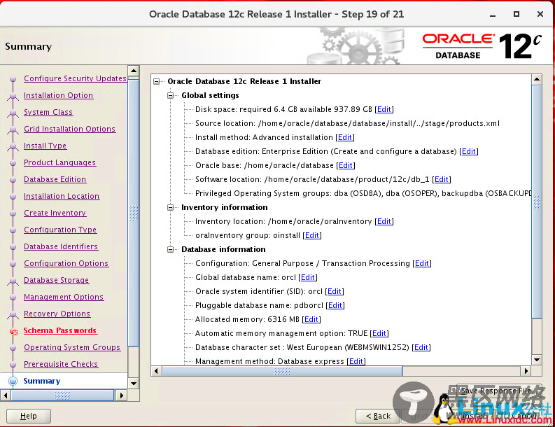This screenshot has height=427, width=555.
Task: Edit the Disk space setting
Action: (384, 109)
